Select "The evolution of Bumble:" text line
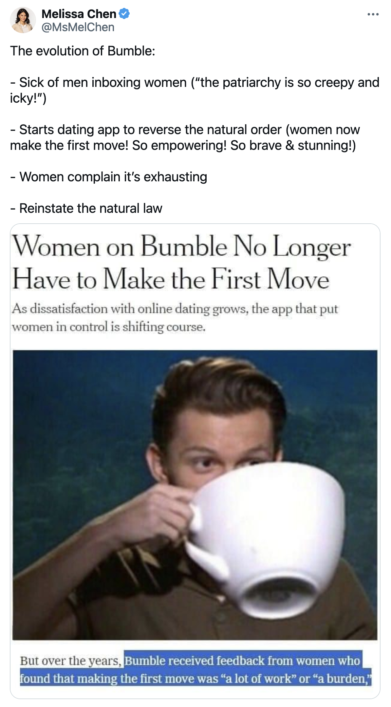391x707 pixels. pos(83,51)
